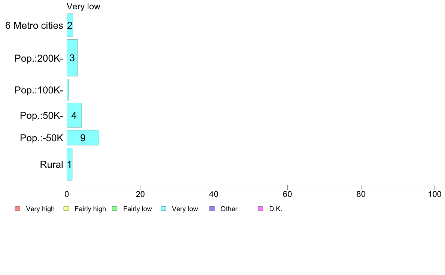The image size is (445, 275).
Task: Click the Pop.:-50K category label
Action: pos(42,138)
